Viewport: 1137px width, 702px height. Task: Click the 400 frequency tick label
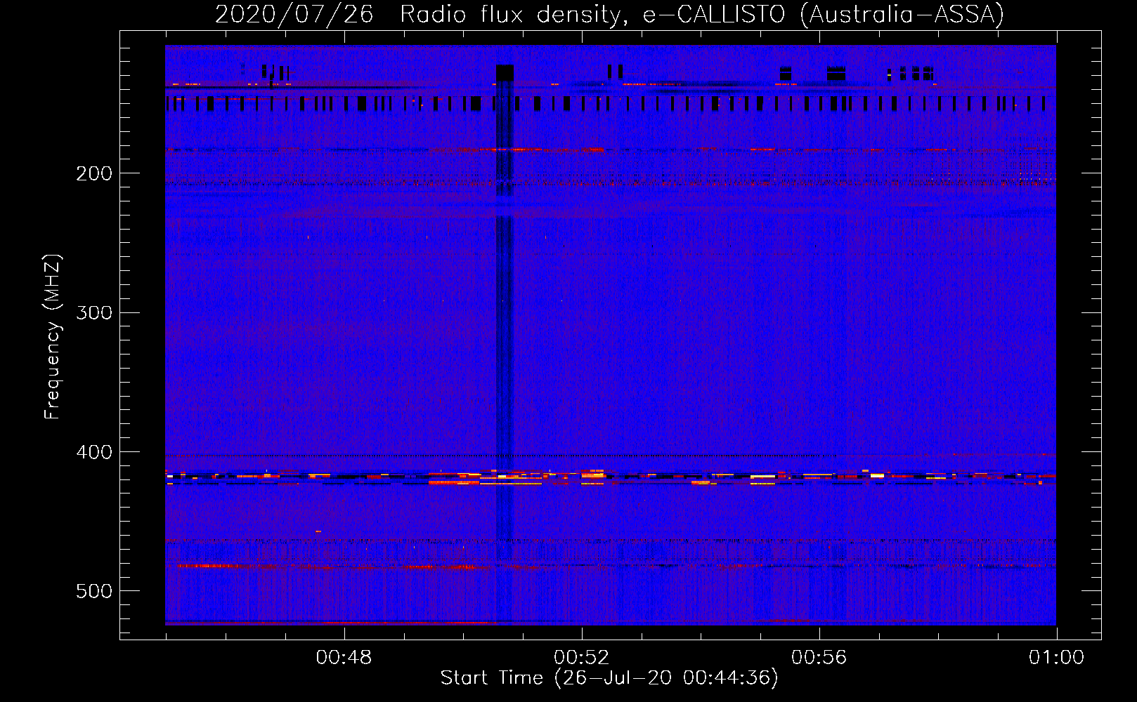click(94, 452)
